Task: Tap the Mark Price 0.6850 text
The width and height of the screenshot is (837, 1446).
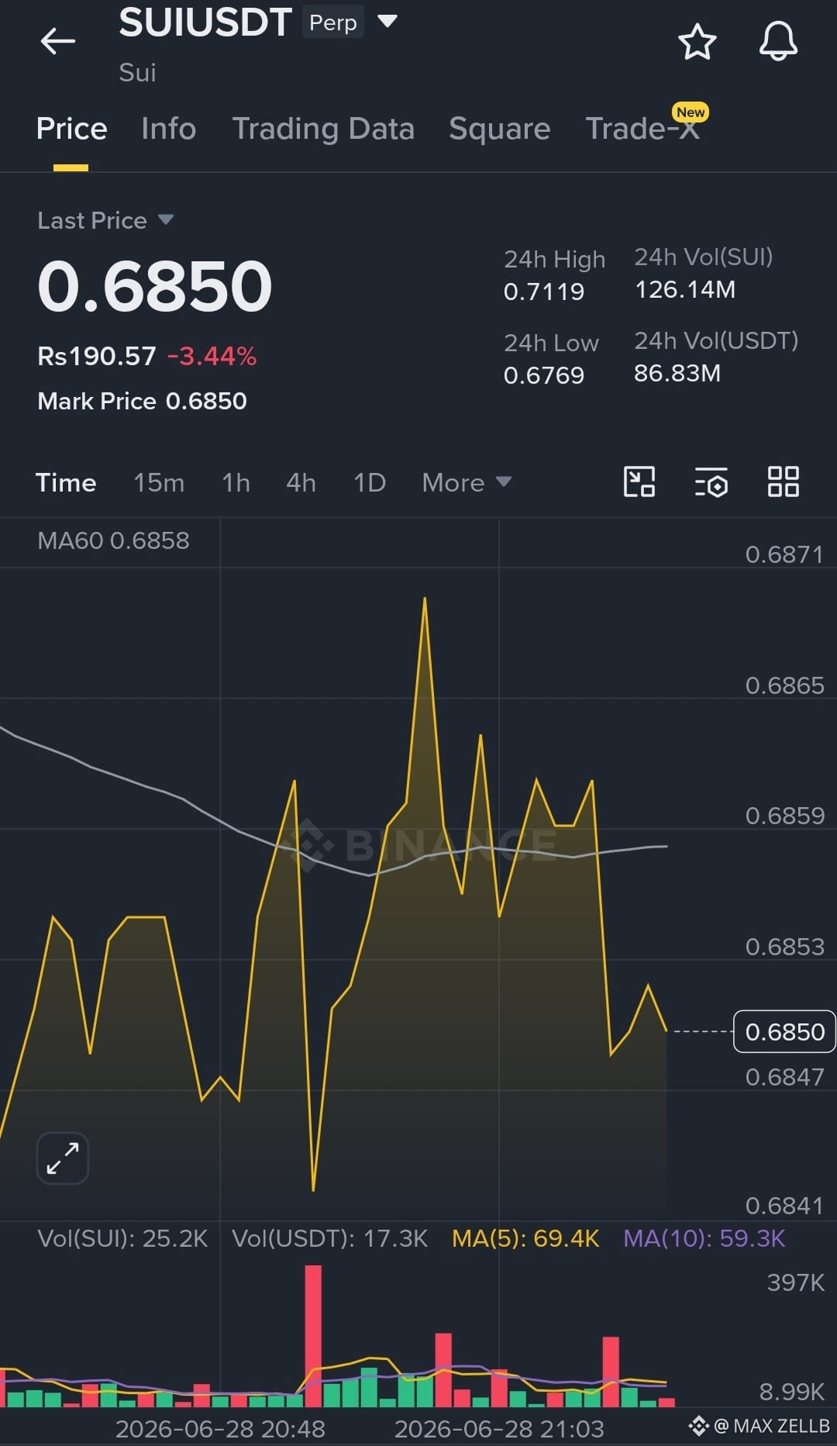Action: click(142, 401)
